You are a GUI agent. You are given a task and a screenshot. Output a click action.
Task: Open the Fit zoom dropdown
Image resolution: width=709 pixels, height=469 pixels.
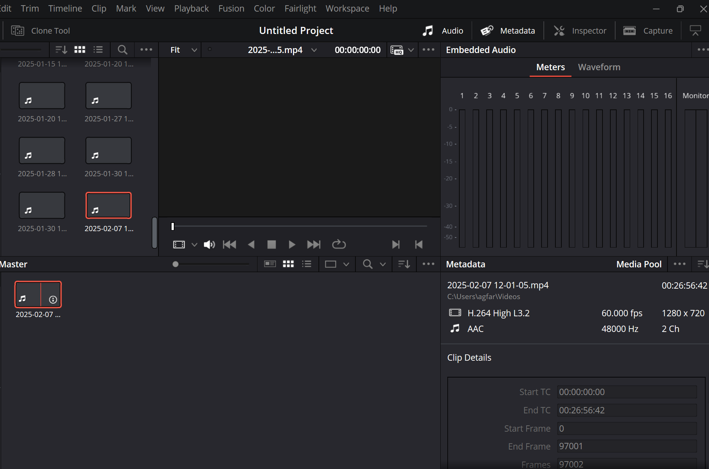click(183, 50)
